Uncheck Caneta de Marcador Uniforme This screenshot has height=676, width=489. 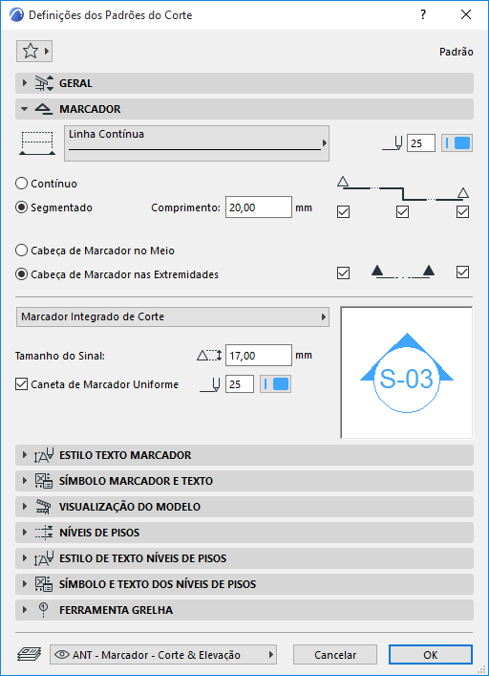point(21,384)
